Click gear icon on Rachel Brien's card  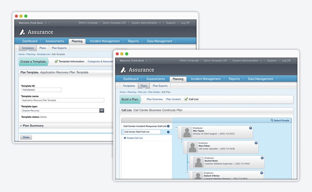(262, 158)
